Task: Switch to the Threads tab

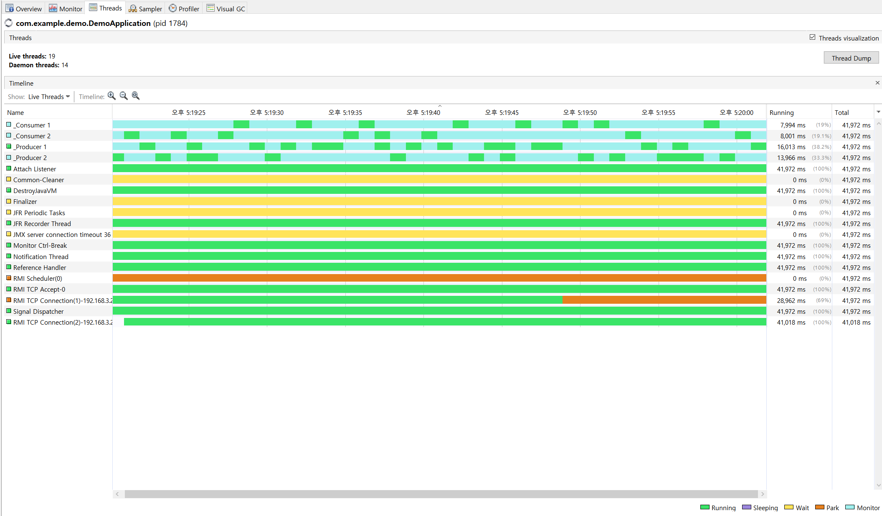Action: click(105, 8)
